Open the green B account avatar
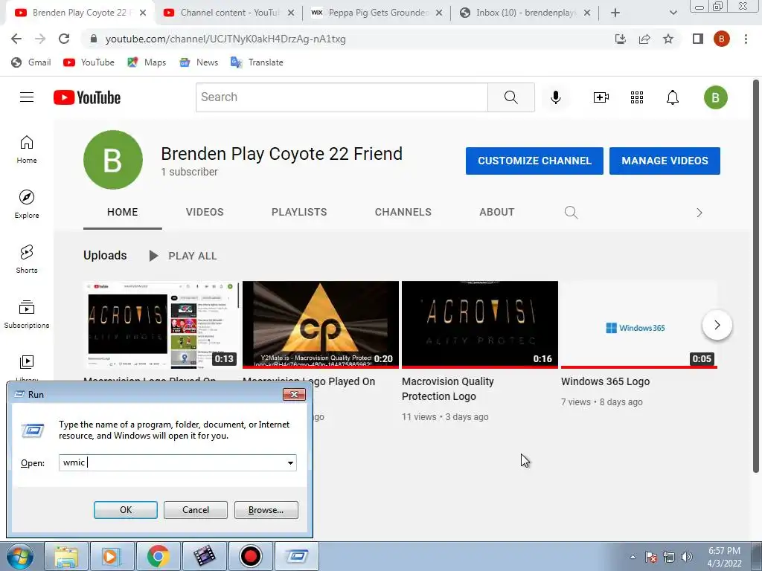762x571 pixels. 715,97
